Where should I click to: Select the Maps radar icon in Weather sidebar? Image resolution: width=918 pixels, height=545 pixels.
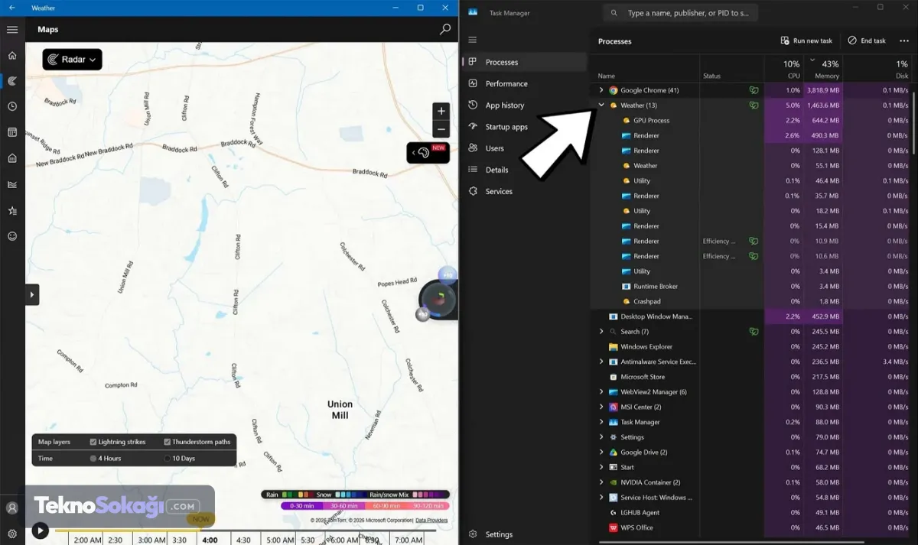coord(12,81)
